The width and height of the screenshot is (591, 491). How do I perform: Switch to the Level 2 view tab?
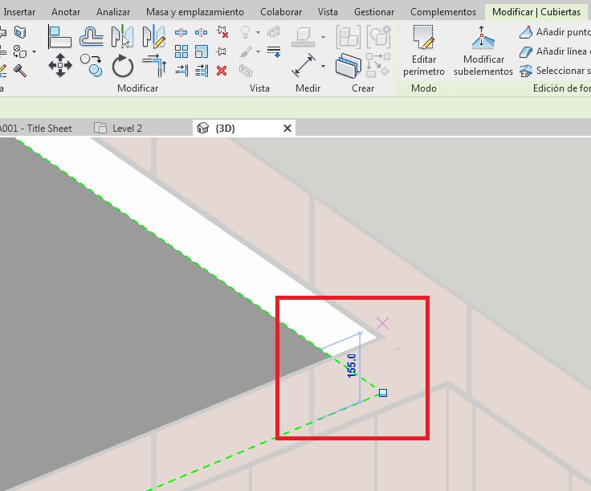coord(127,129)
